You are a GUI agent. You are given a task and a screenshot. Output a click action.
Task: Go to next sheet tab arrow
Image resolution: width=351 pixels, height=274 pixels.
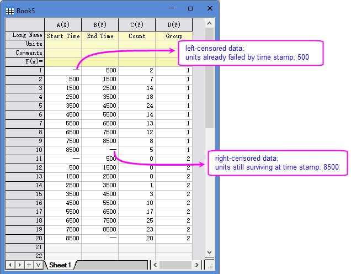pos(20,265)
